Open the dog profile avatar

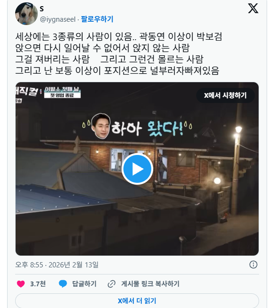coord(26,14)
